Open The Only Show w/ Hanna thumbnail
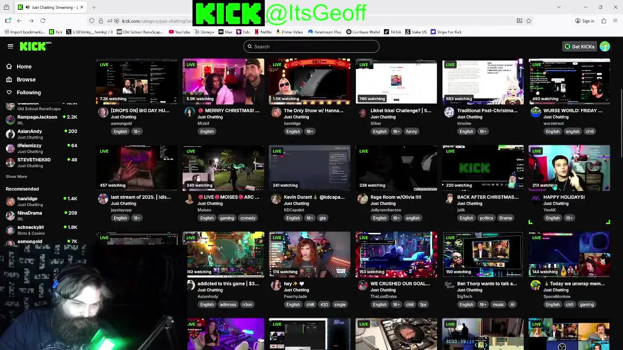This screenshot has height=350, width=623. [x=310, y=81]
